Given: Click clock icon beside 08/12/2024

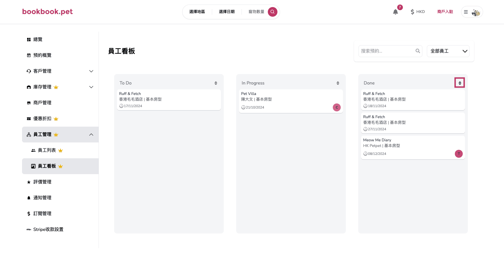Looking at the screenshot, I should pyautogui.click(x=365, y=154).
